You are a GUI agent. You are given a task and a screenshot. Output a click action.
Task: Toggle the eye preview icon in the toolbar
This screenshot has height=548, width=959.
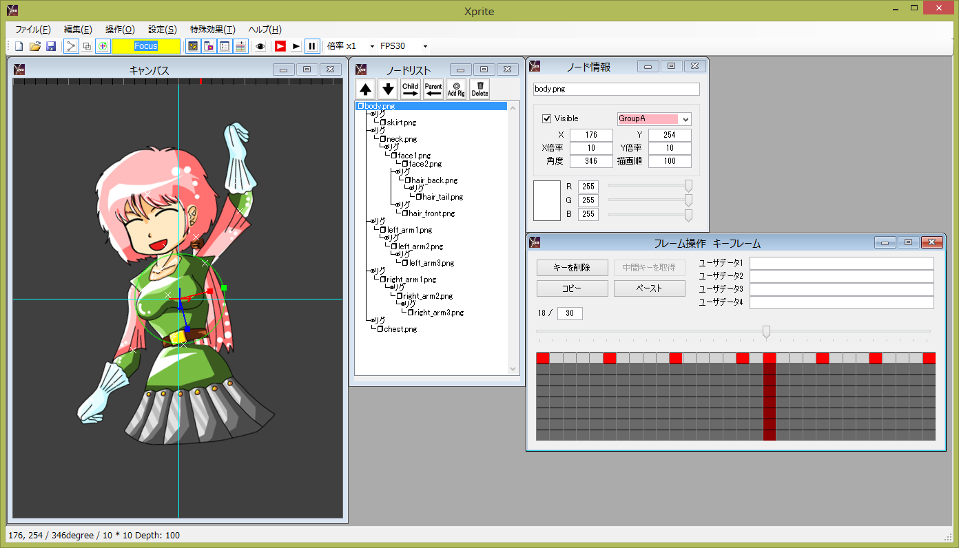260,46
